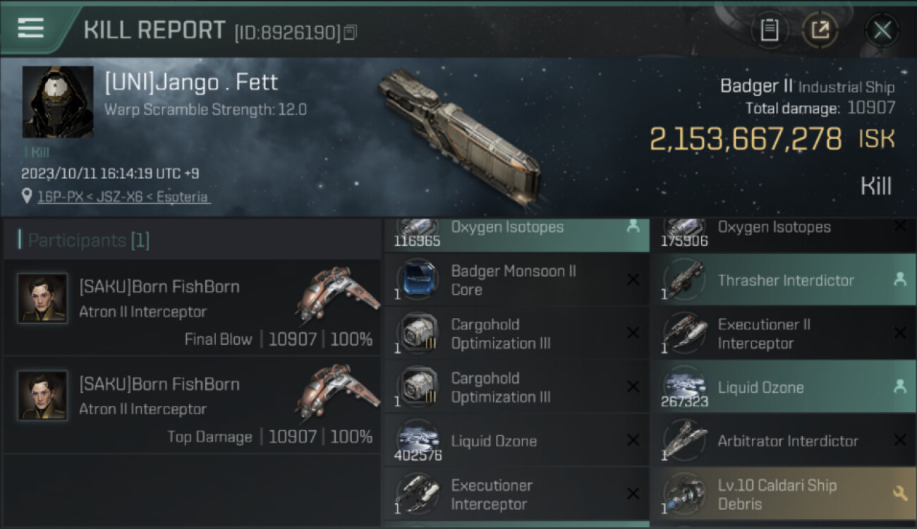The image size is (917, 529).
Task: Copy the kill report ID icon
Action: (x=350, y=32)
